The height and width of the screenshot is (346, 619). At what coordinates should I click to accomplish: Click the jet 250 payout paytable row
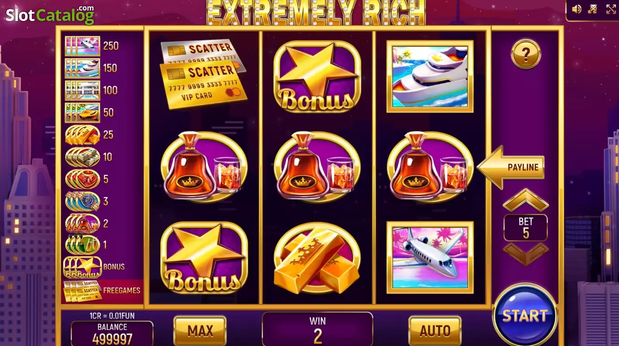92,46
